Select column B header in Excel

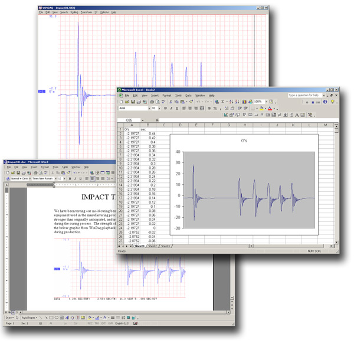tap(148, 125)
